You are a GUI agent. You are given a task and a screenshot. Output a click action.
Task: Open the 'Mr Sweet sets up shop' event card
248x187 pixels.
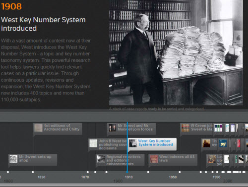coord(33,160)
